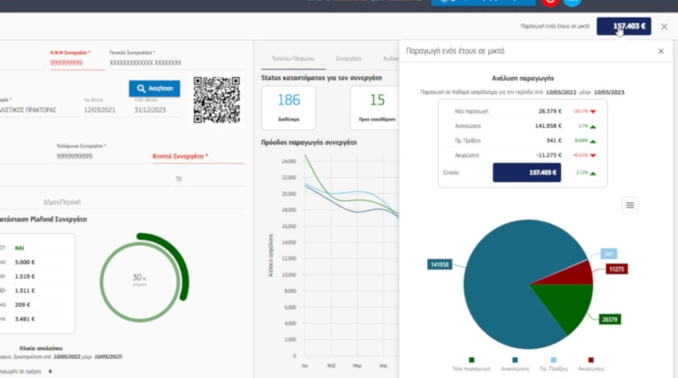The height and width of the screenshot is (378, 678).
Task: Click the 157.403 € button in header
Action: point(624,26)
